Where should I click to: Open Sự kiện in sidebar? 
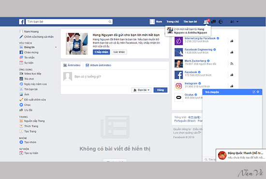[26, 63]
